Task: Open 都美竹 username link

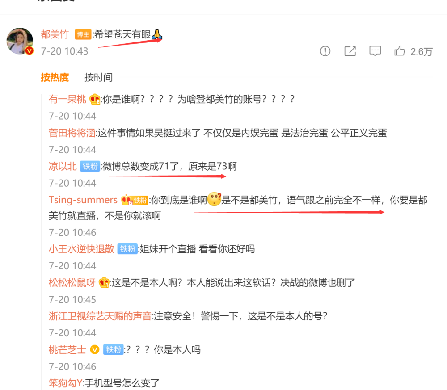Action: click(55, 34)
